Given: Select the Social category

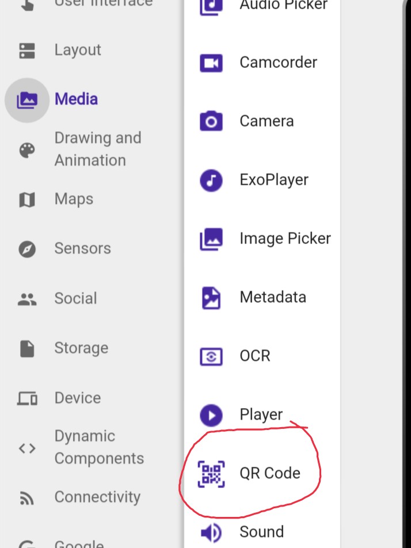Looking at the screenshot, I should [x=75, y=298].
